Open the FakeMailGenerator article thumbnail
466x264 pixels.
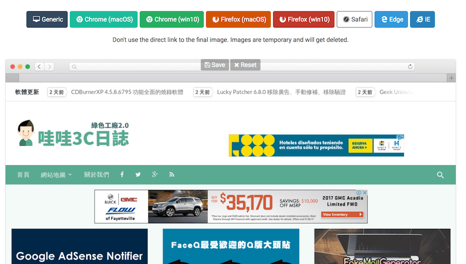[x=382, y=246]
